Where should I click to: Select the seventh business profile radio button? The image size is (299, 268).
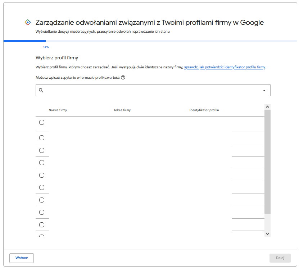pos(42,200)
